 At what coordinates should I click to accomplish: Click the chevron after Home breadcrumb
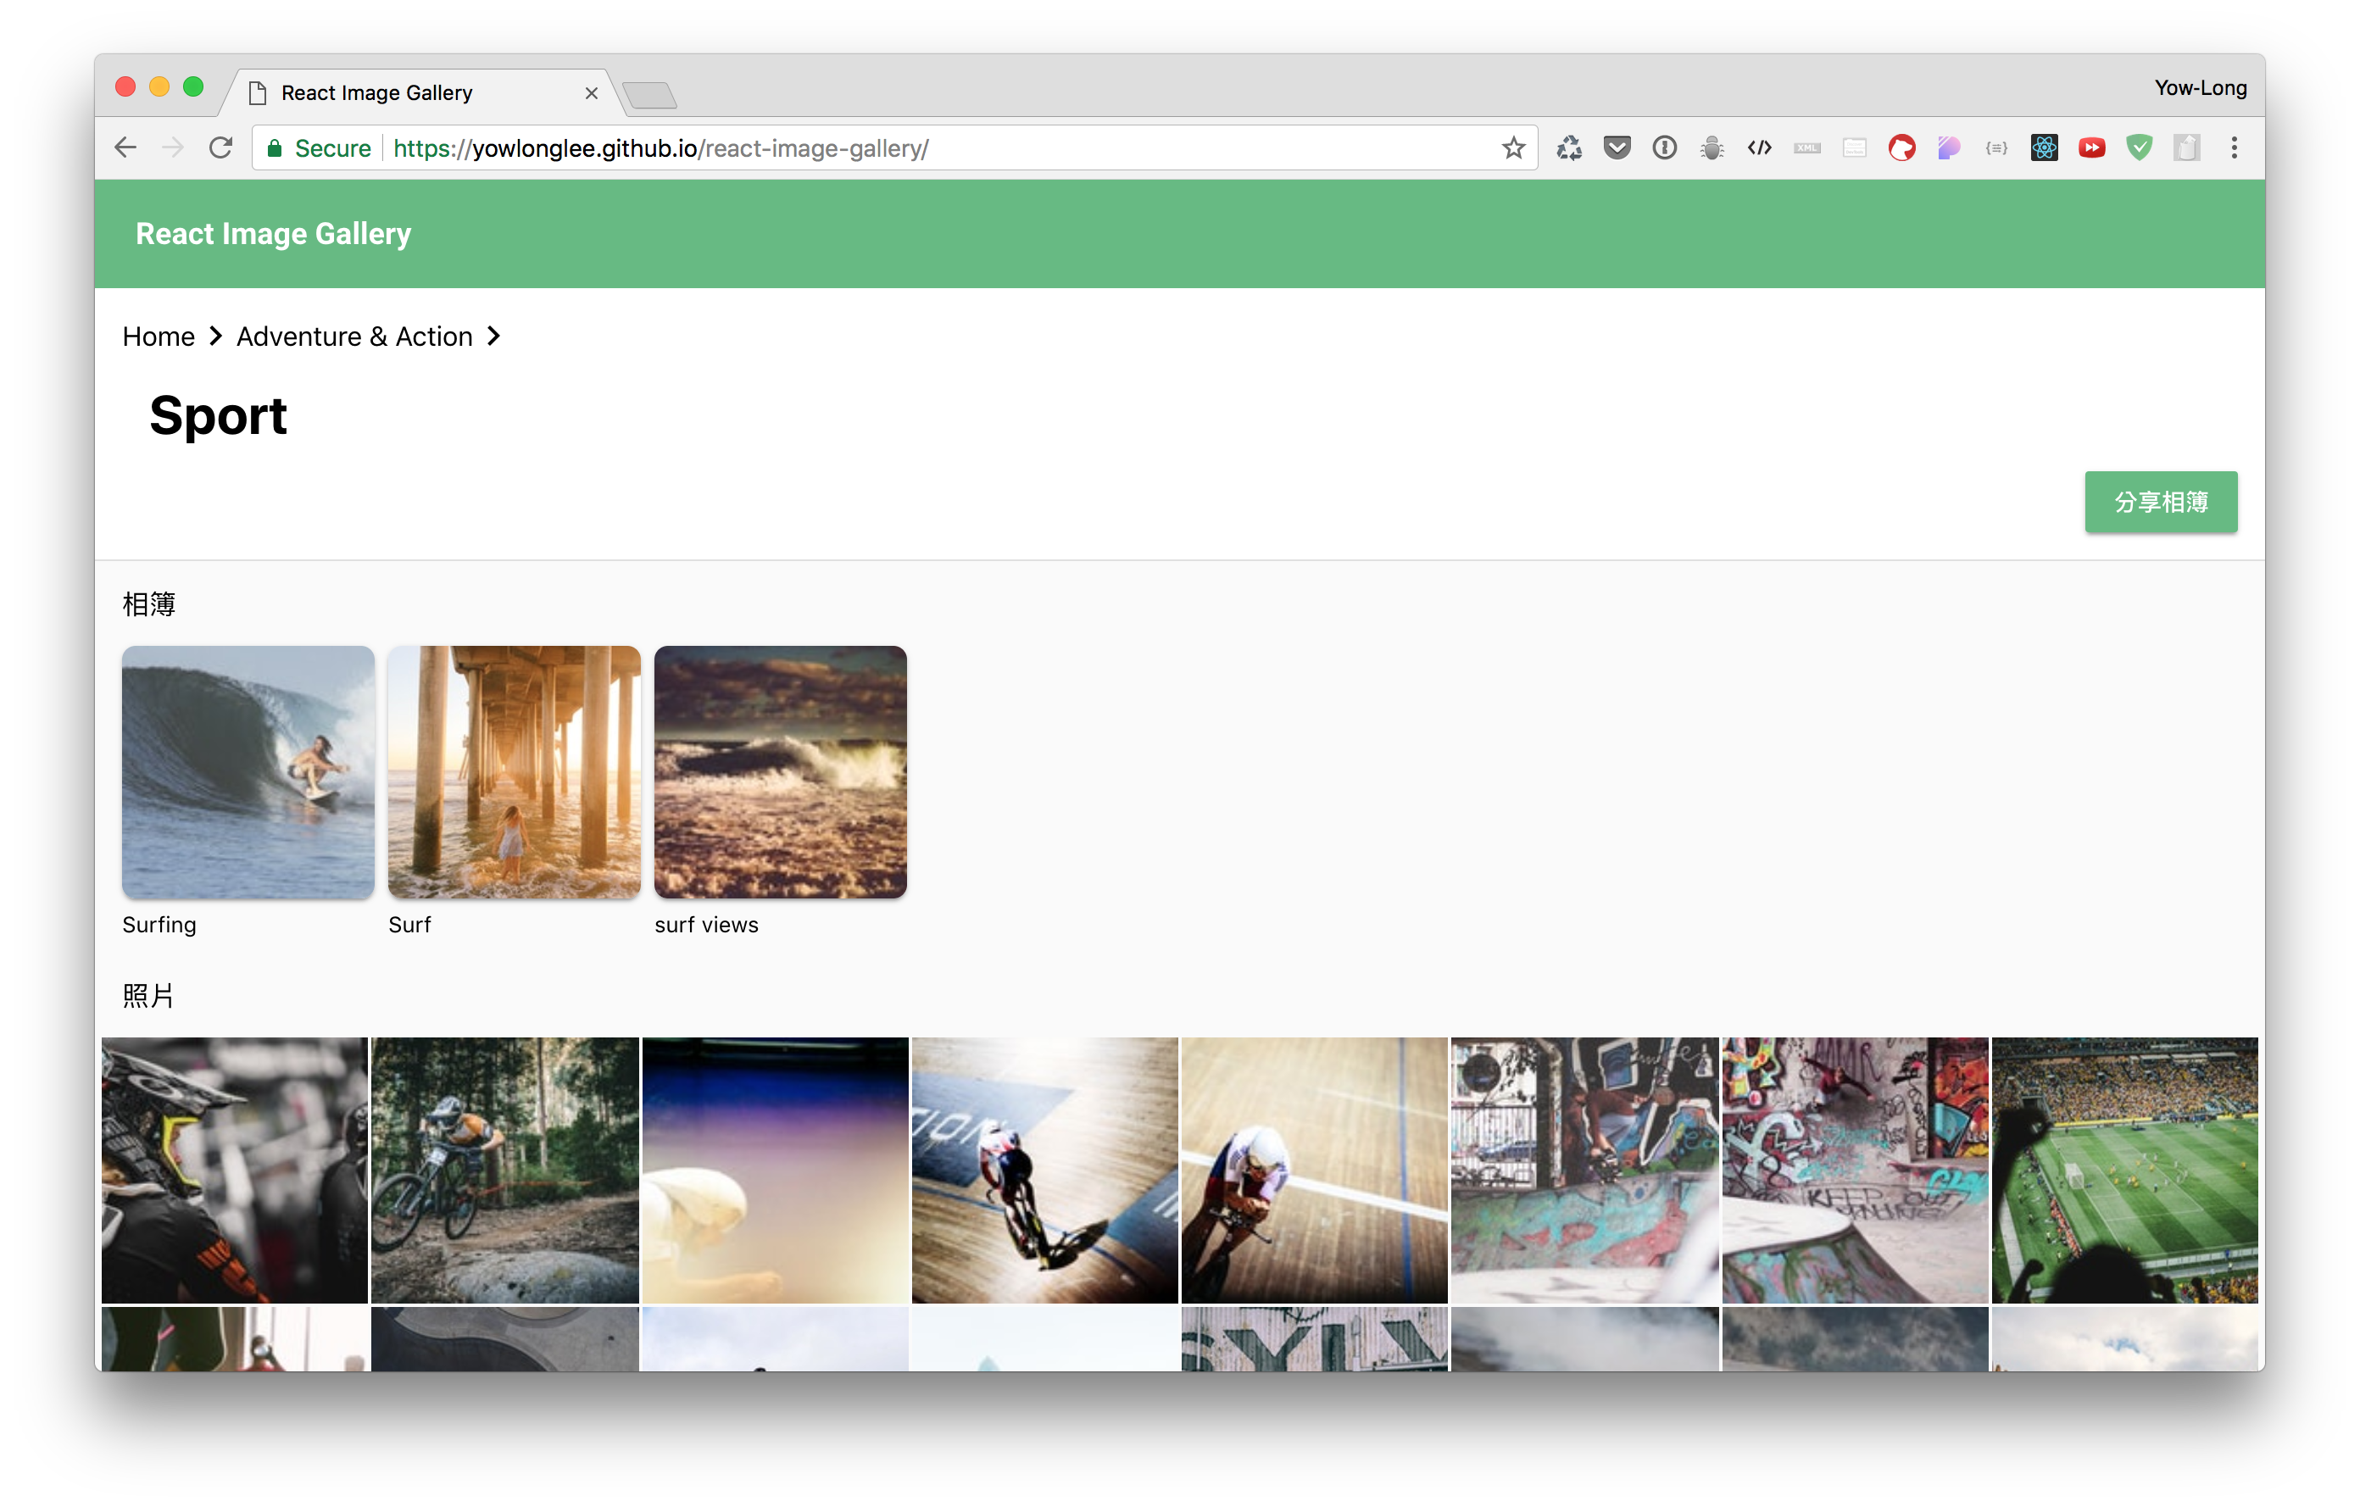click(x=215, y=336)
